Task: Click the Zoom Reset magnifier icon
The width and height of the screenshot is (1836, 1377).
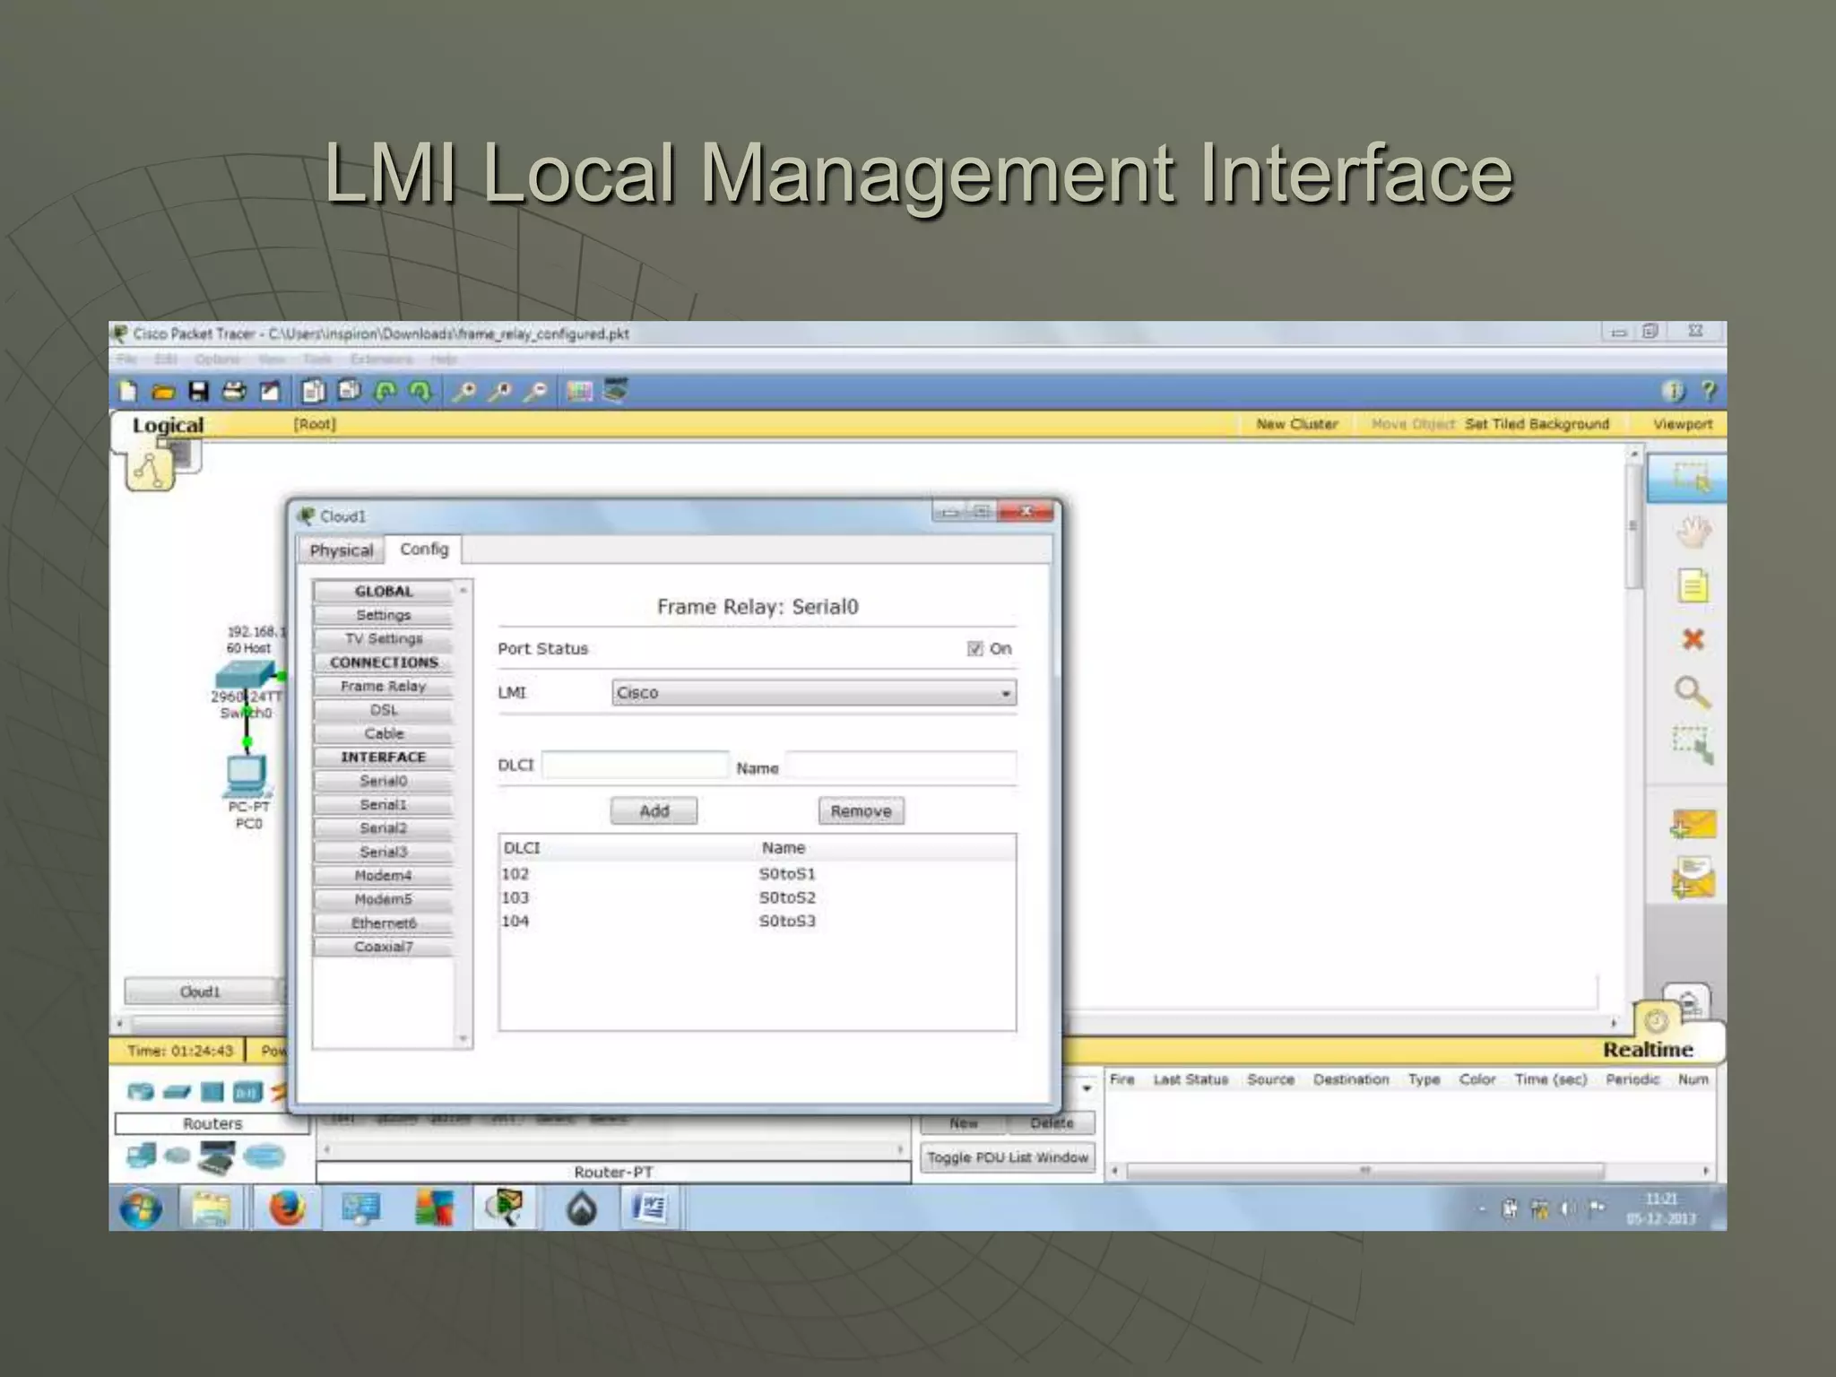Action: tap(499, 392)
